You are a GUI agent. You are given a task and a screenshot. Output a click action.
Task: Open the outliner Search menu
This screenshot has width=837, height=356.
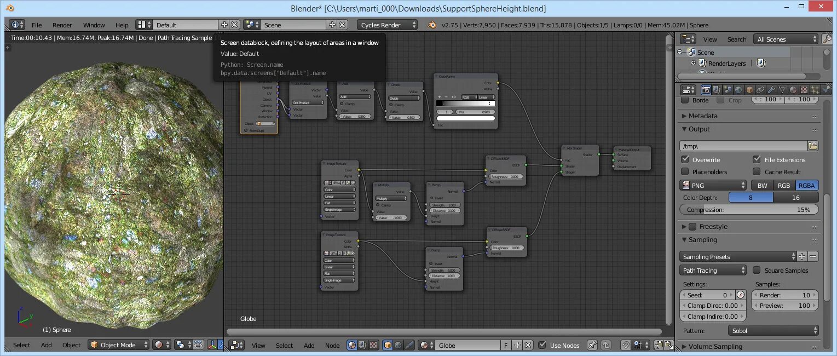737,39
